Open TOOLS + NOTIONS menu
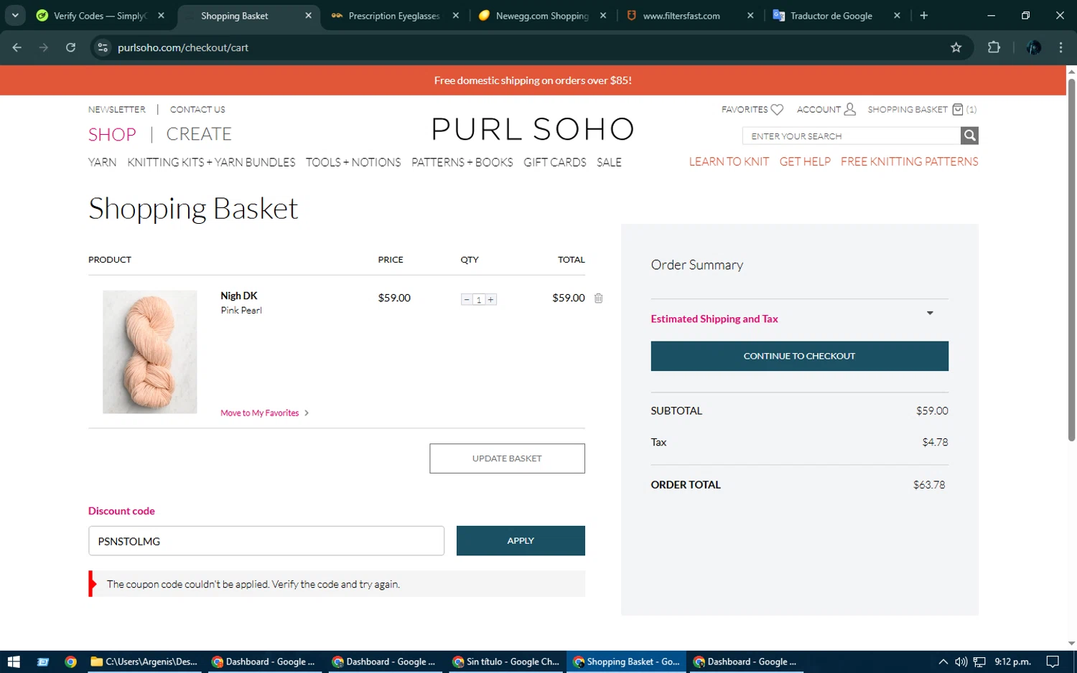This screenshot has width=1077, height=673. [x=353, y=162]
